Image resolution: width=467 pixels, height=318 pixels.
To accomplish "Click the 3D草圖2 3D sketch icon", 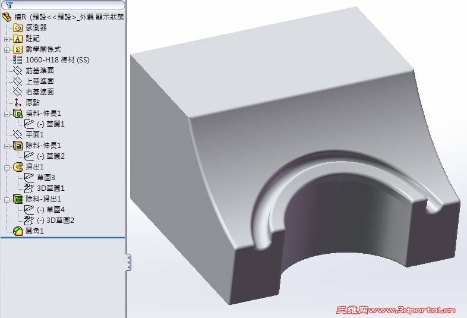I will click(29, 221).
